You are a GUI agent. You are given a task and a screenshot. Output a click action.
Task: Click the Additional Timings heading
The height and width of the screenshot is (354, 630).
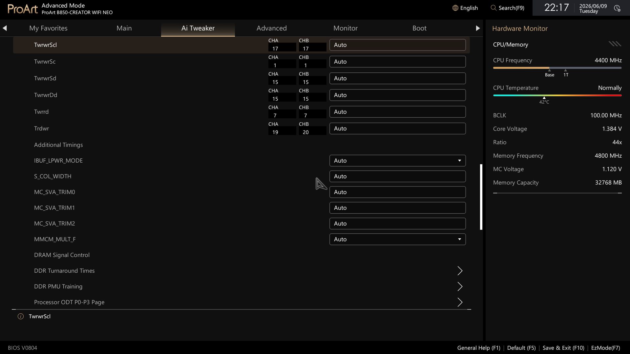click(58, 145)
